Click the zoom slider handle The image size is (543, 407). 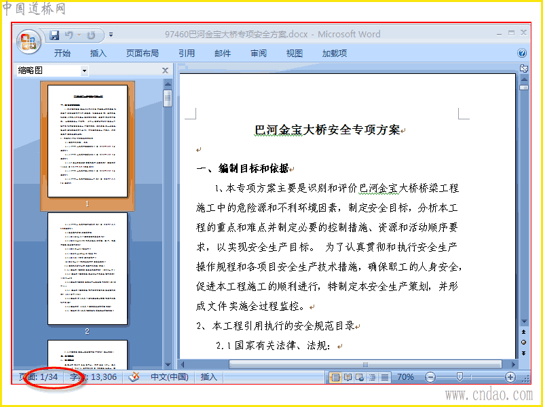point(460,377)
